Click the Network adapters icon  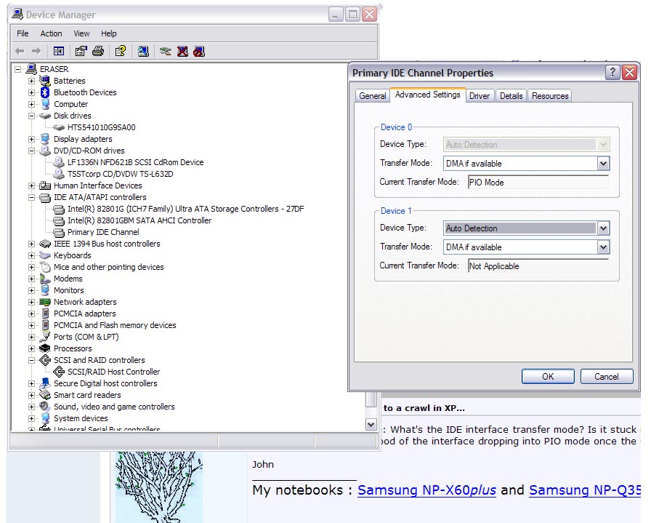tap(45, 302)
